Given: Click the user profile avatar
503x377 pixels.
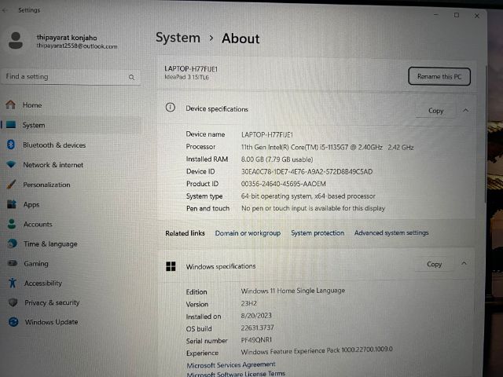Looking at the screenshot, I should (x=16, y=41).
